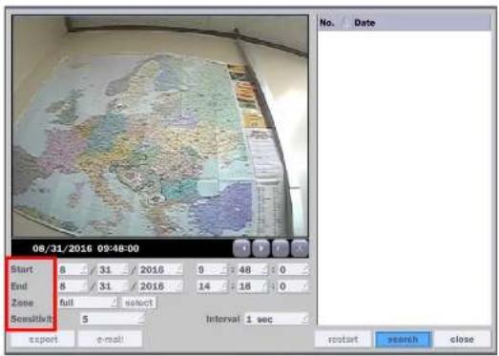Click the Zone label
The width and height of the screenshot is (499, 356).
pyautogui.click(x=22, y=303)
